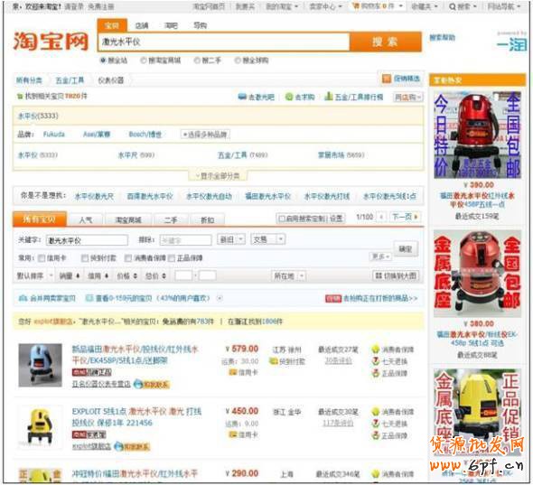Select the 搜淘宝商城 radio button
Image resolution: width=533 pixels, height=485 pixels.
tap(144, 61)
